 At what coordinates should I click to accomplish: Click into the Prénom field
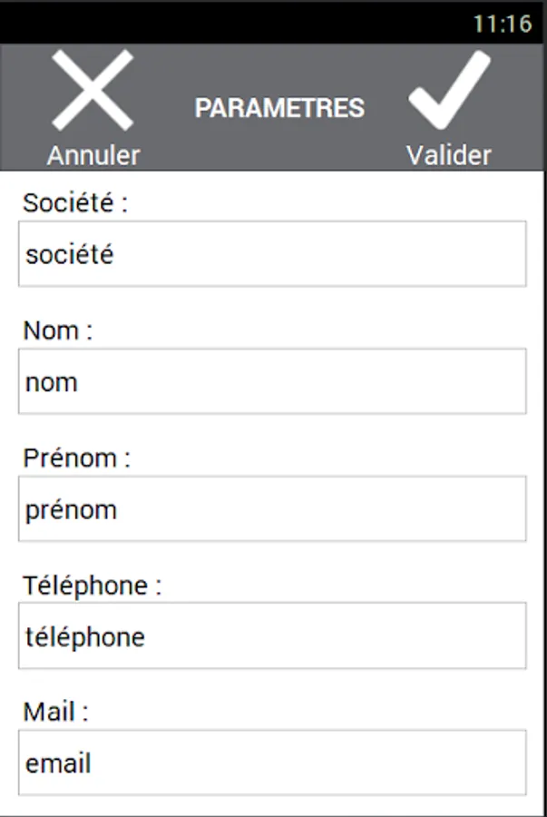pos(272,508)
